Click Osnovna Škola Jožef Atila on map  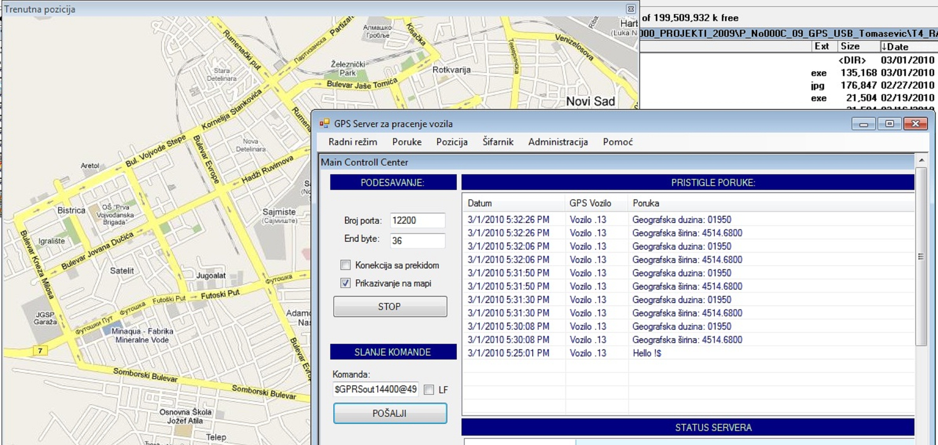(185, 416)
